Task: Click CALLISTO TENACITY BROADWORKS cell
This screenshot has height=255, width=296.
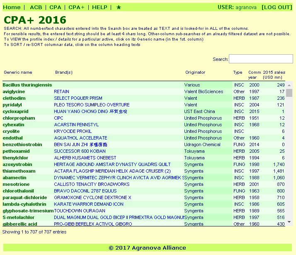Action: coord(92,184)
